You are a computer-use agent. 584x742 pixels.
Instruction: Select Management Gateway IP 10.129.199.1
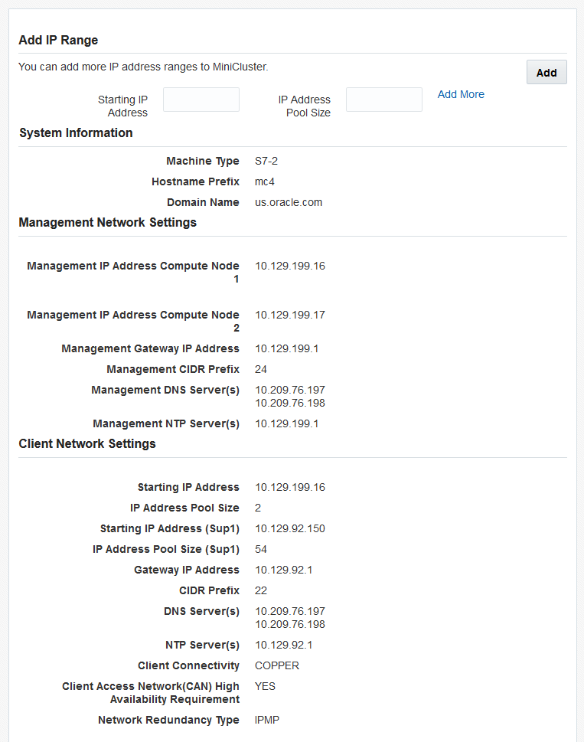286,348
